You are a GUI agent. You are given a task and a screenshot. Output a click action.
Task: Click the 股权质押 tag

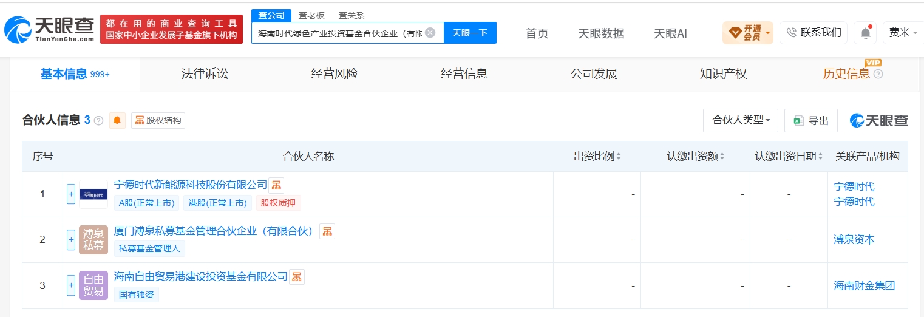[x=278, y=203]
